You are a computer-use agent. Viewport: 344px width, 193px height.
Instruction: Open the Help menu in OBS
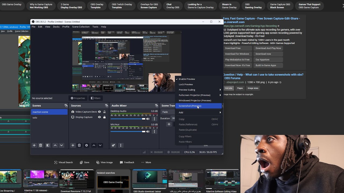pyautogui.click(x=103, y=27)
